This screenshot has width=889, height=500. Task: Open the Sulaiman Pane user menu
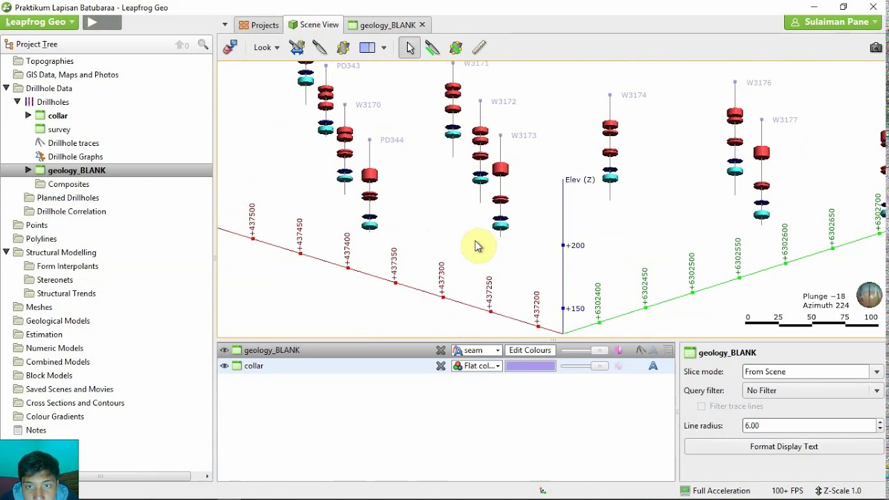[x=834, y=22]
